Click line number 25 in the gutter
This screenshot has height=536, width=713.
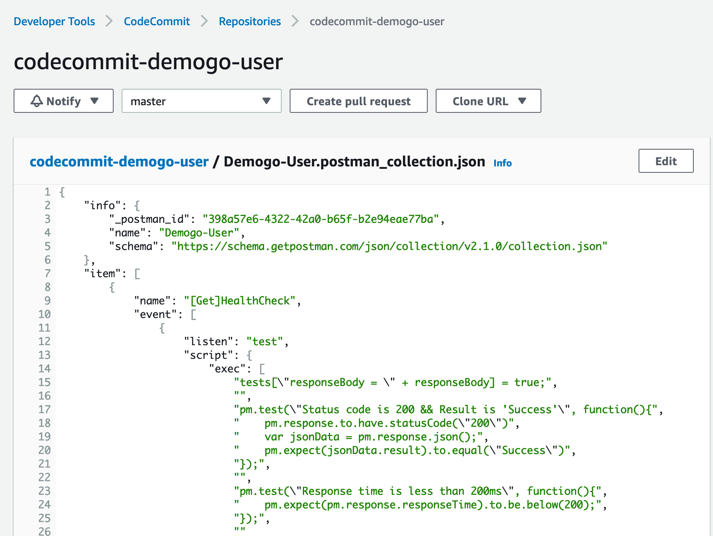44,518
